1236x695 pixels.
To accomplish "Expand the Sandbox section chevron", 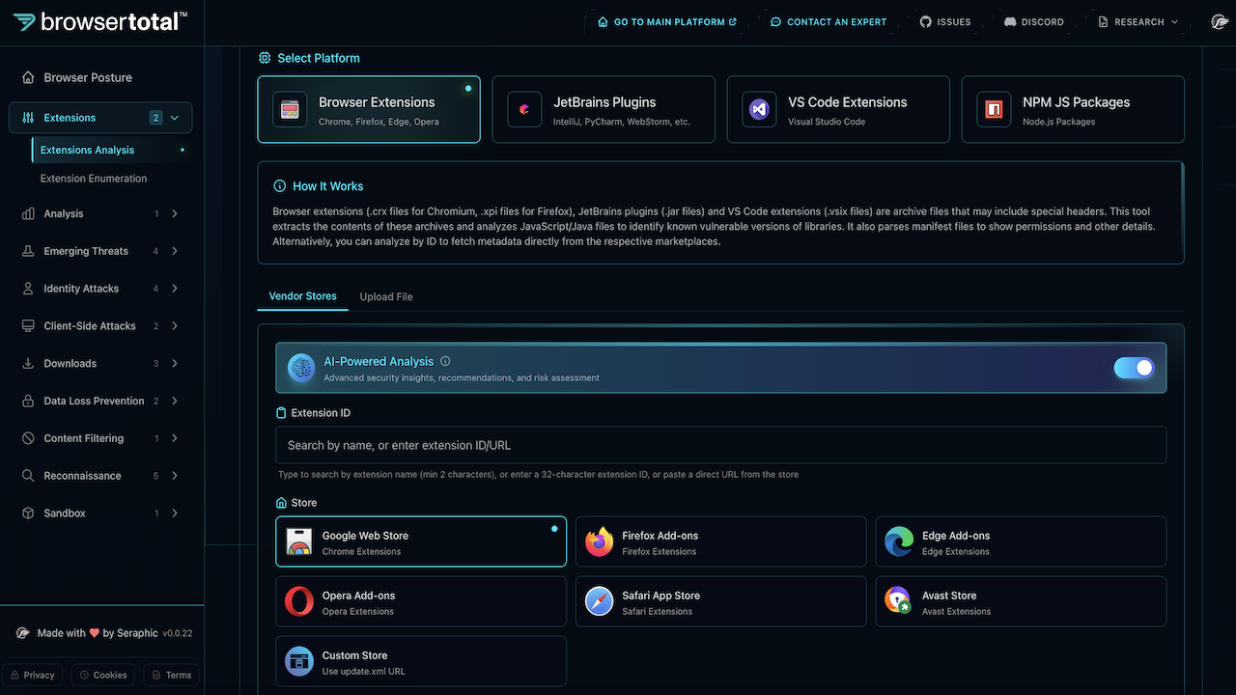I will point(175,514).
